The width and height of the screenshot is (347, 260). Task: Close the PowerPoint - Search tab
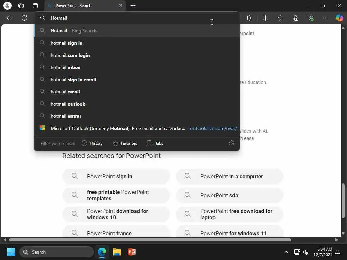120,6
